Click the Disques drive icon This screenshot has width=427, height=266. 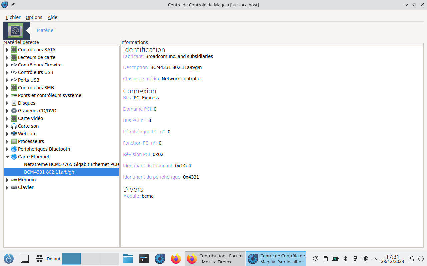(14, 103)
